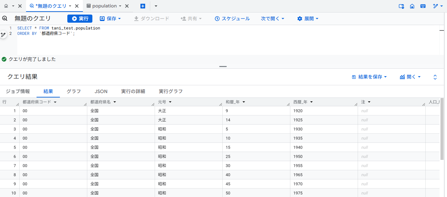
Task: Switch to 実行の詳細 tab
Action: click(133, 91)
